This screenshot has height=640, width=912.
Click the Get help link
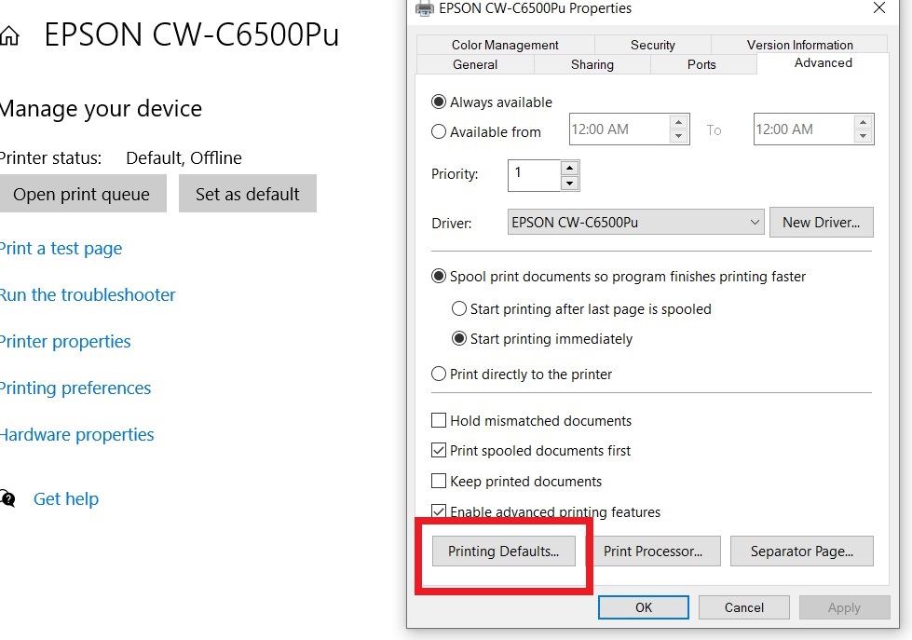[x=66, y=498]
